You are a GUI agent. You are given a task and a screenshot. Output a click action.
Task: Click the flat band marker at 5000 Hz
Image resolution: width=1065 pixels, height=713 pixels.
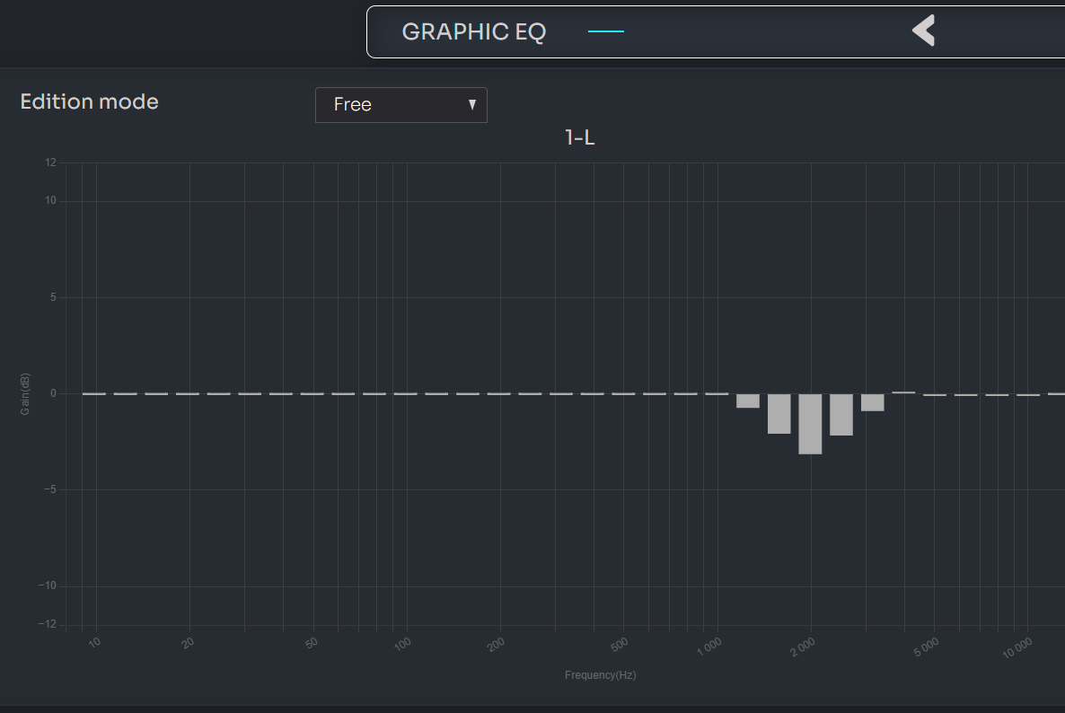(x=935, y=394)
